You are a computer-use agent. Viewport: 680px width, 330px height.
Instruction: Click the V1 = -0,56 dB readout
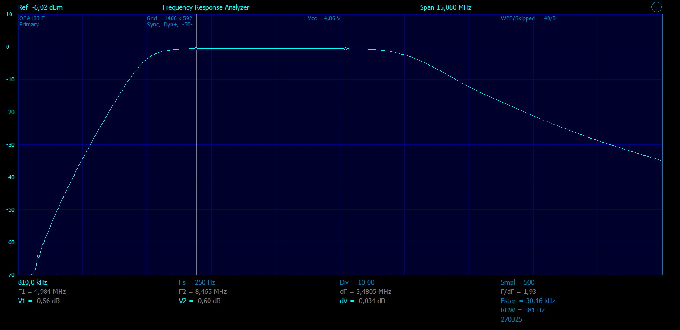(39, 301)
